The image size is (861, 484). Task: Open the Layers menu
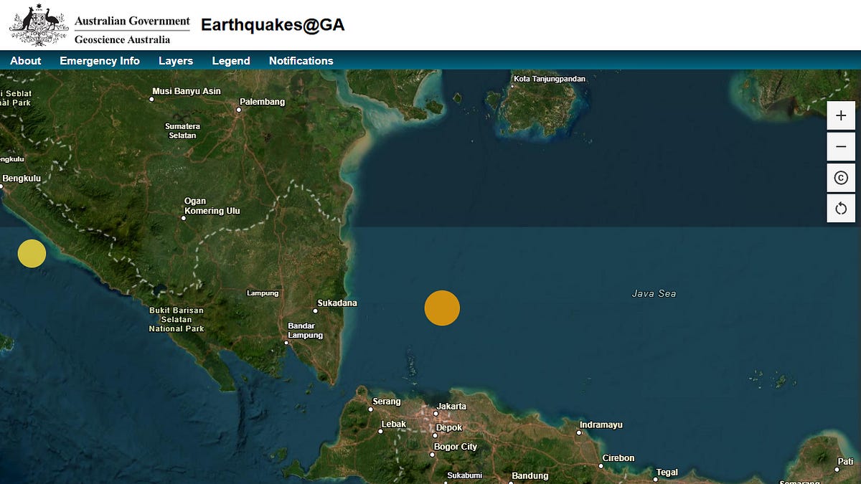176,61
